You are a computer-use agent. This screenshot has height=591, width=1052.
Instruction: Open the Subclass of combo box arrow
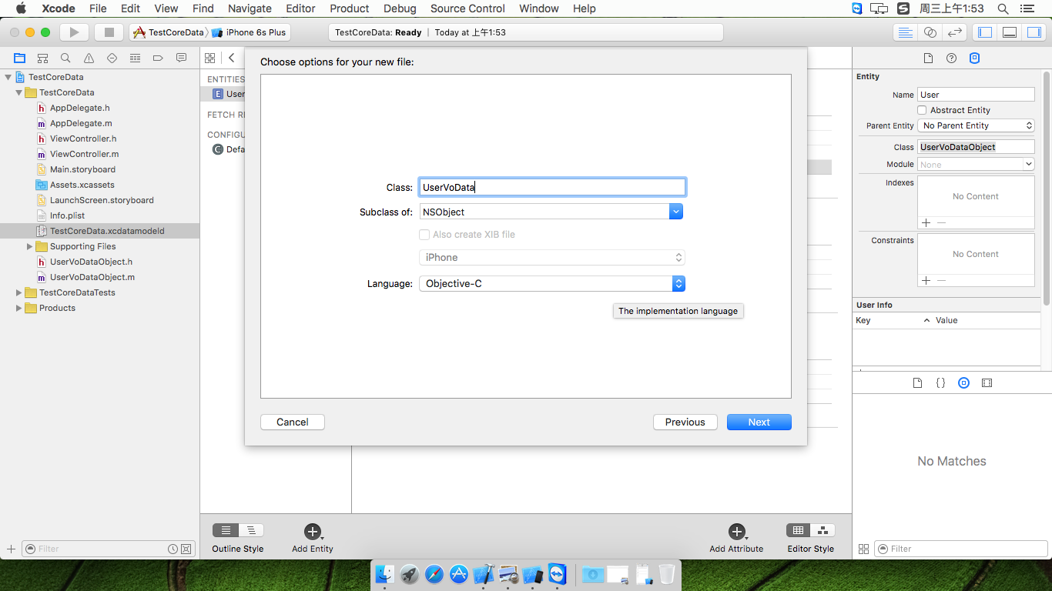click(x=676, y=212)
